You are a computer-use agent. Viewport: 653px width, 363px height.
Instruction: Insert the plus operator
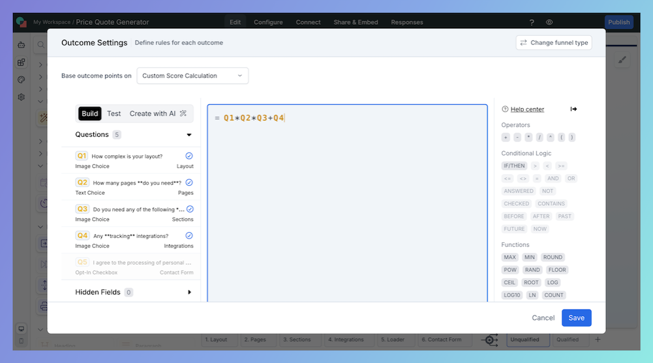tap(506, 138)
